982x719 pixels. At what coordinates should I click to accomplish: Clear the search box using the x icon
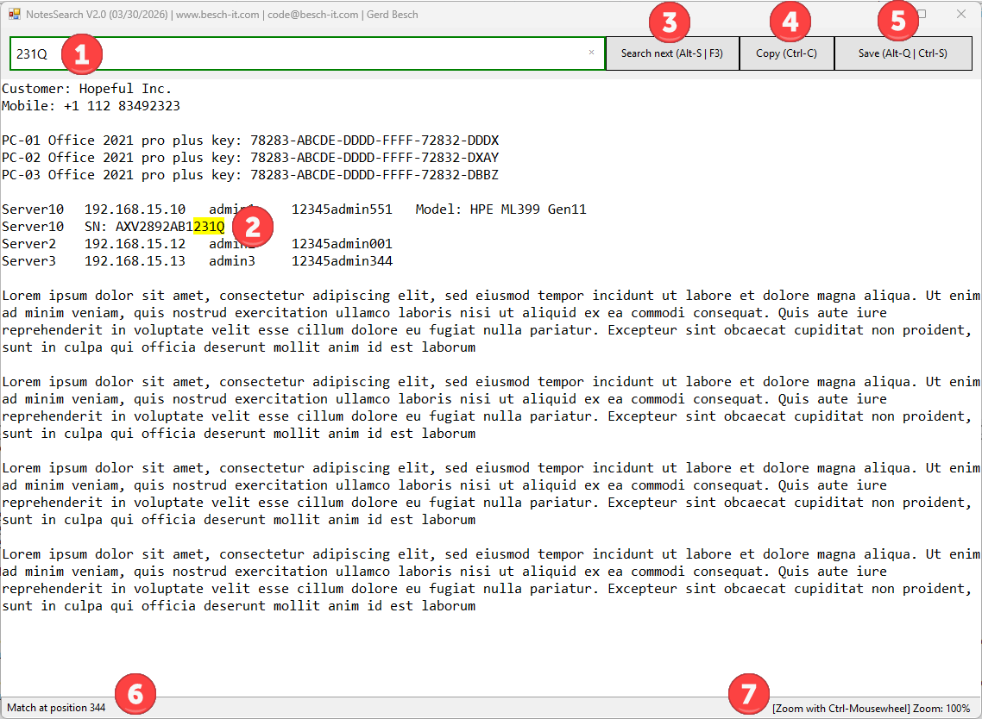592,53
